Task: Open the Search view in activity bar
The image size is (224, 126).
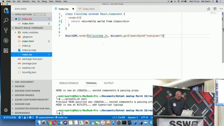Action: point(6,20)
